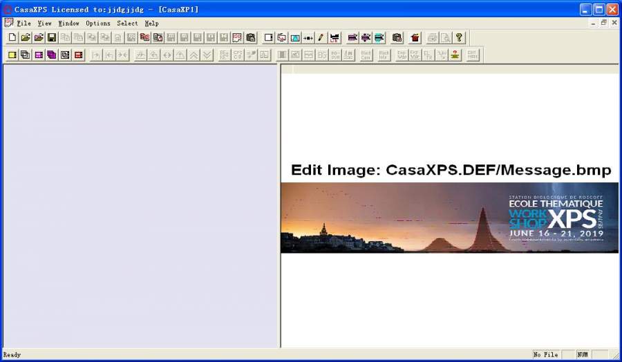Screen dimensions: 622x362
Task: Create a new file with blank page icon
Action: 12,38
